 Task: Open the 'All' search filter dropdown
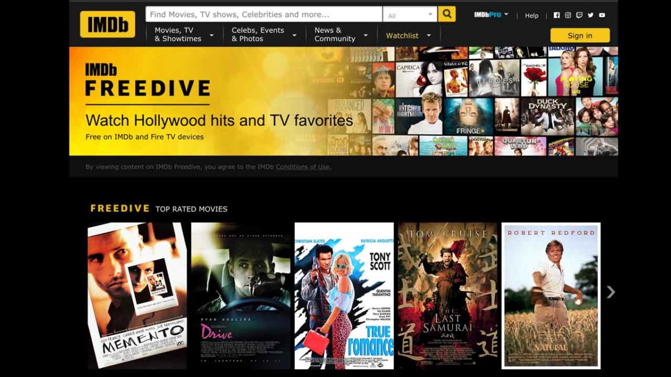[410, 13]
